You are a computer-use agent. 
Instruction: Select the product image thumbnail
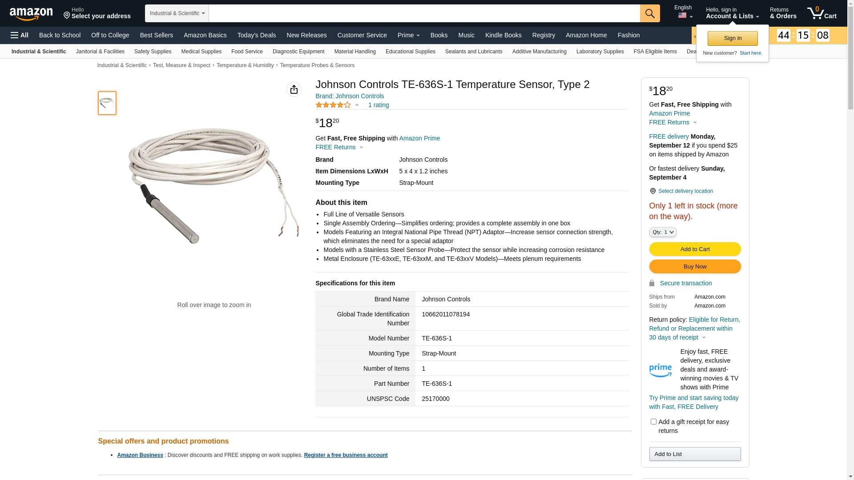[107, 103]
